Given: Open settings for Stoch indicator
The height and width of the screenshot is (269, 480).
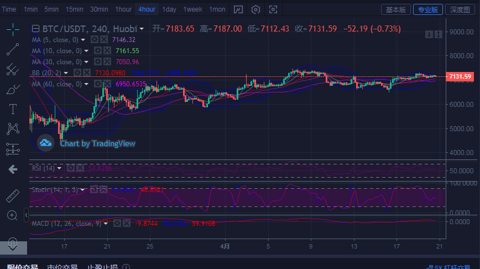Looking at the screenshot, I should point(94,190).
